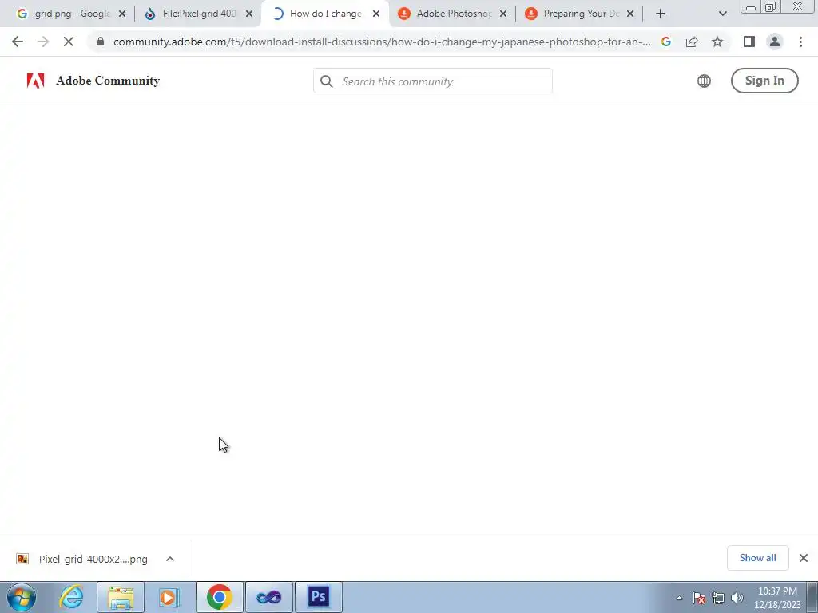Click the Google icon in the address bar
Screen dimensions: 818x613
pyautogui.click(x=665, y=42)
